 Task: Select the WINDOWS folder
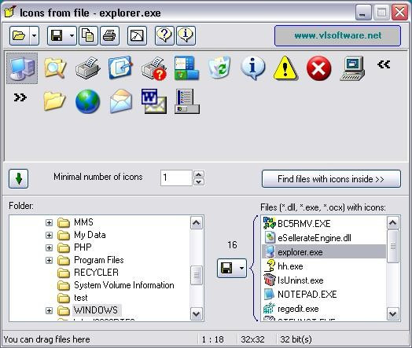tap(96, 310)
